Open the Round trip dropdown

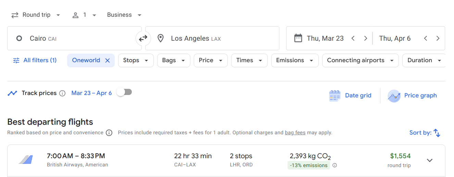point(36,15)
